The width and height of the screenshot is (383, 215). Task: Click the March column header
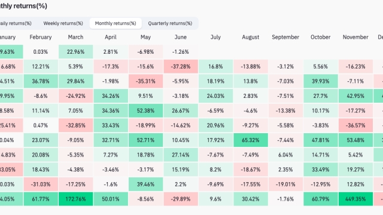point(76,37)
